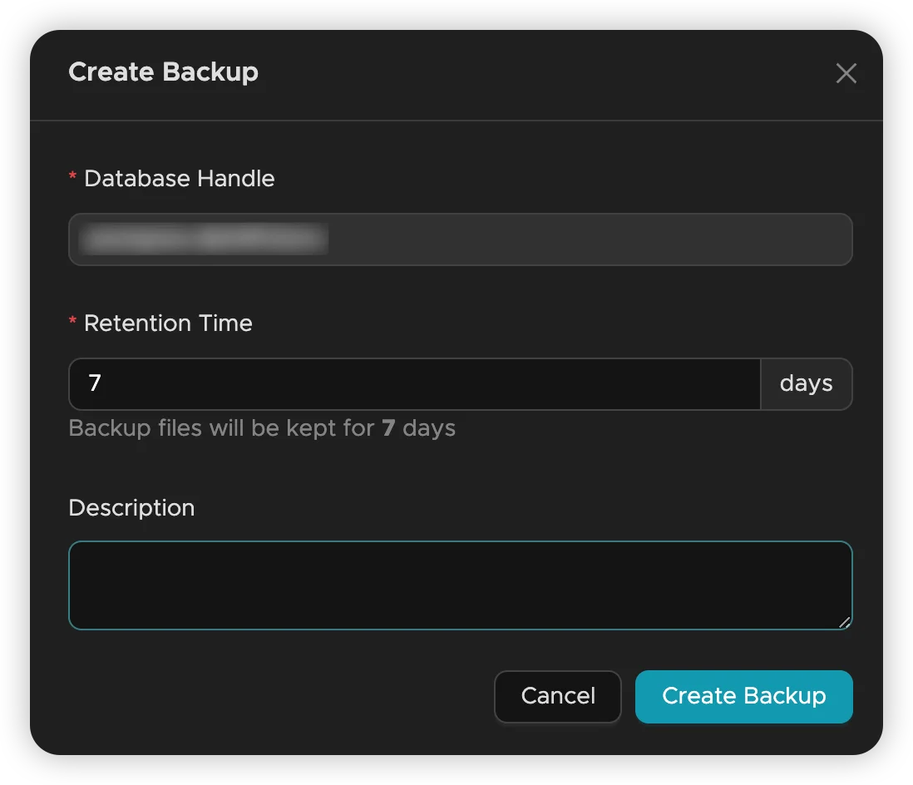
Task: Select the value 7 in Retention Time
Action: tap(95, 383)
